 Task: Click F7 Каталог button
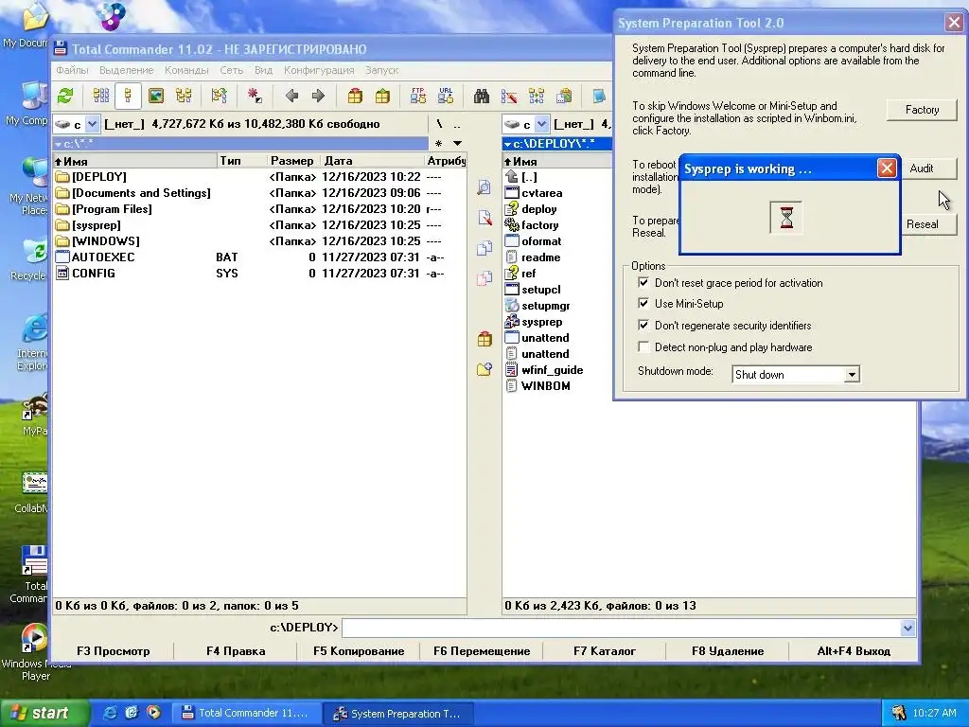tap(605, 651)
